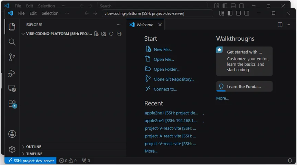Viewport: 297px width, 165px height.
Task: Open the Search view in activity bar
Action: pos(12,42)
